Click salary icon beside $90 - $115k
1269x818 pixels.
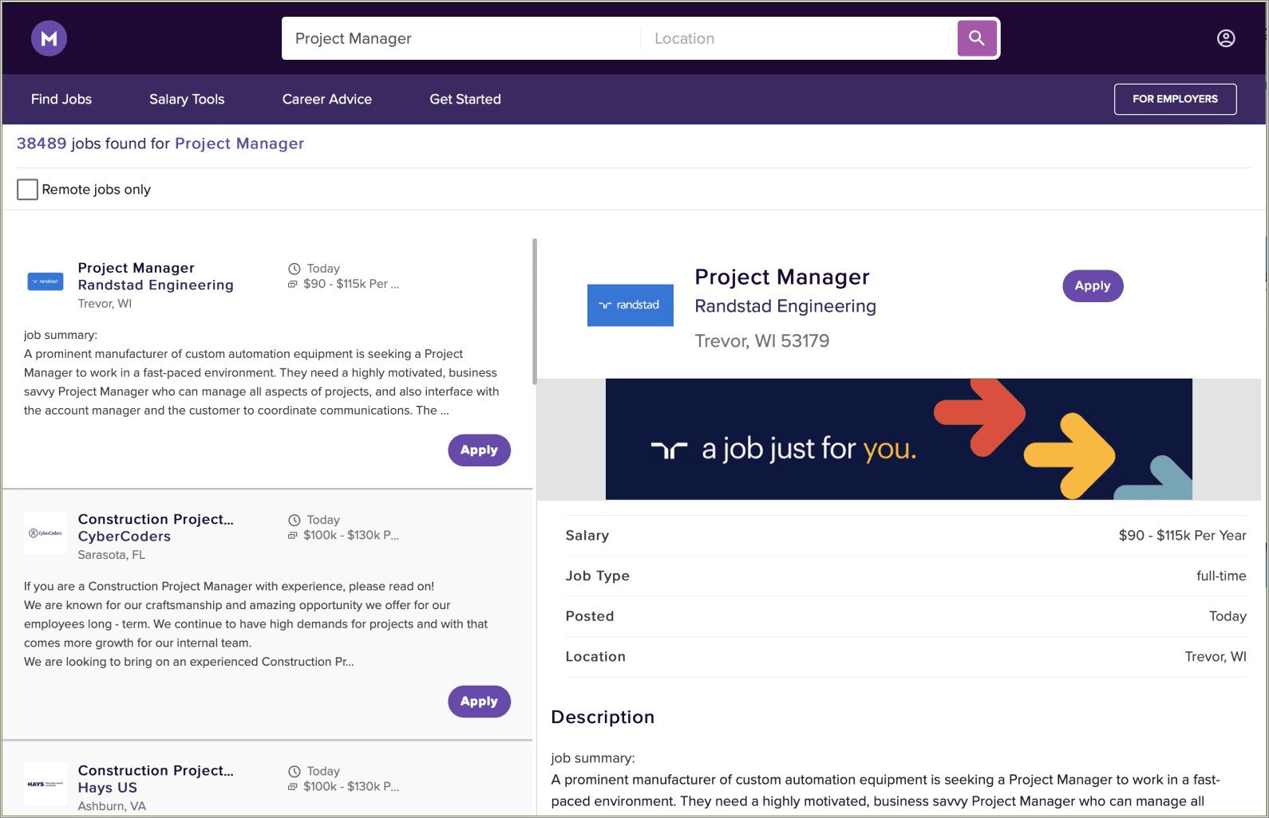coord(293,284)
